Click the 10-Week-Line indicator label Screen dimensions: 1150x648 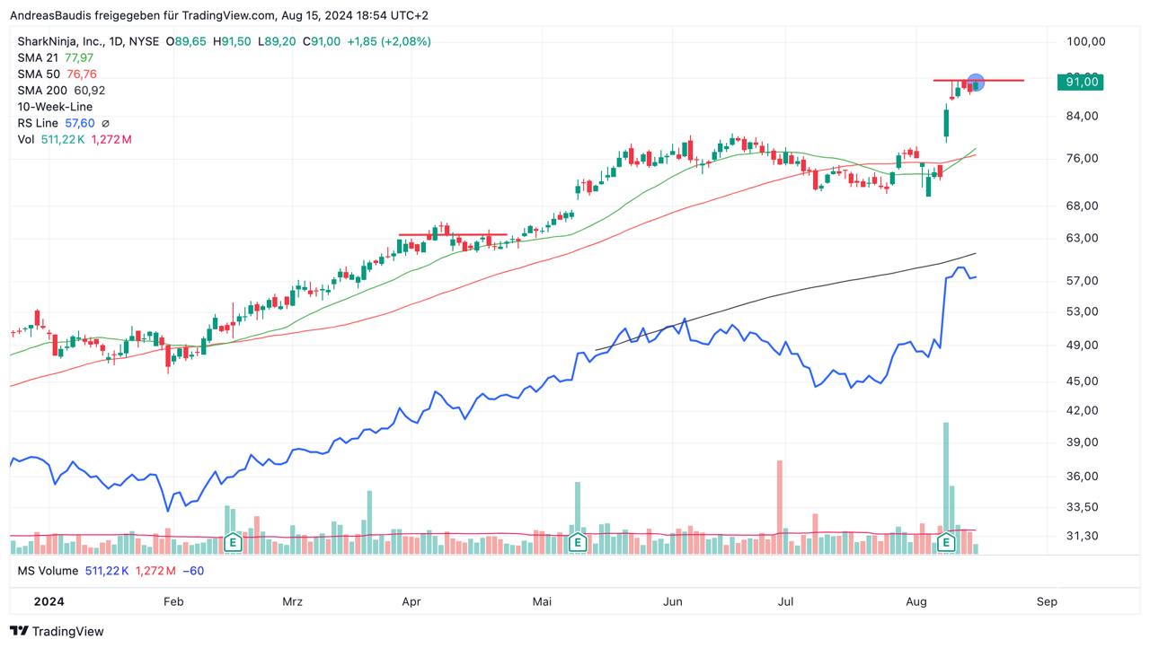[55, 106]
